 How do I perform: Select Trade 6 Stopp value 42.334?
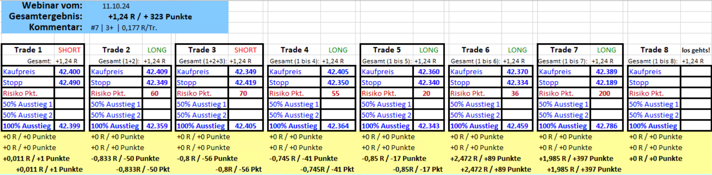pyautogui.click(x=517, y=82)
